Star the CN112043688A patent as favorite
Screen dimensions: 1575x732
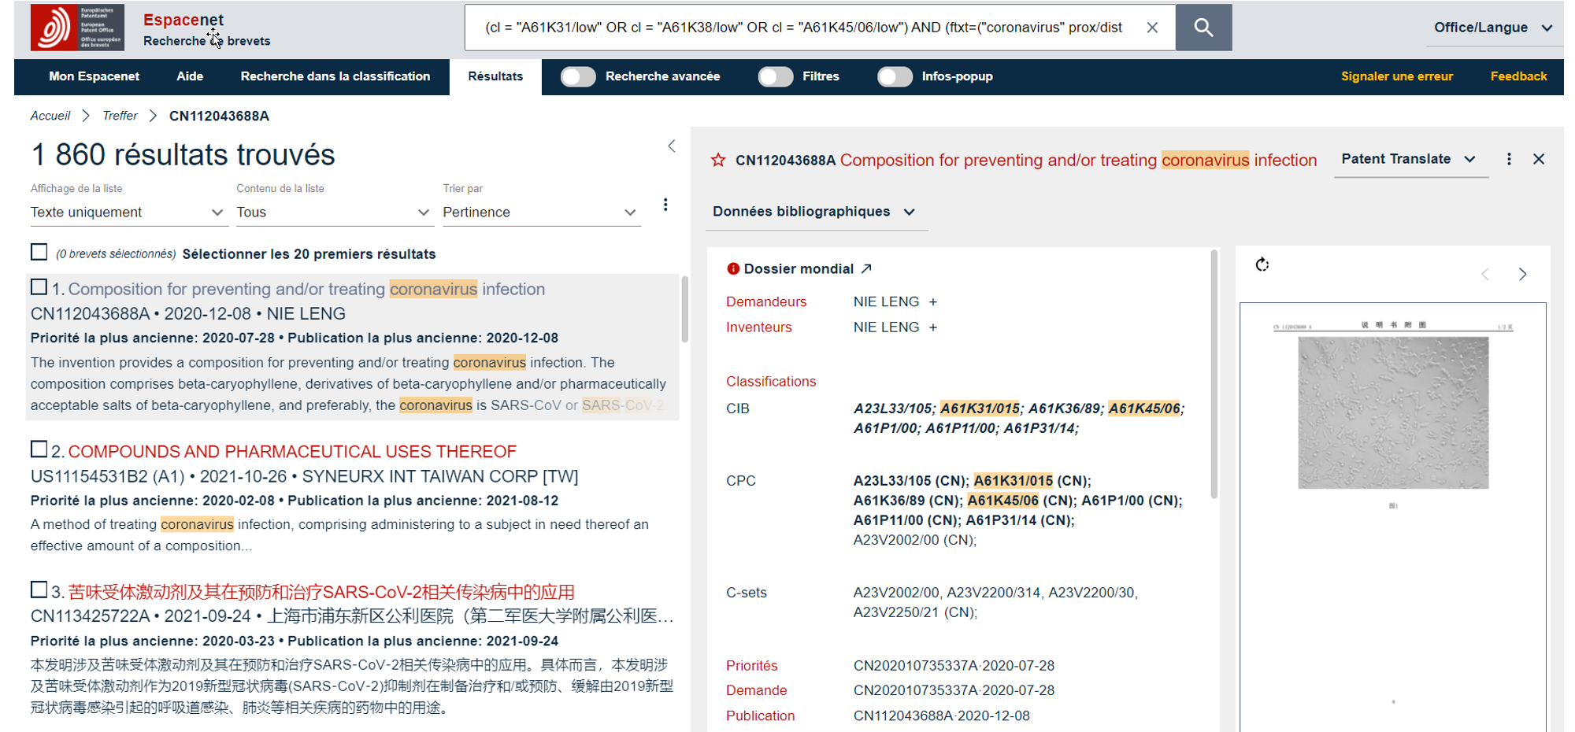tap(718, 161)
